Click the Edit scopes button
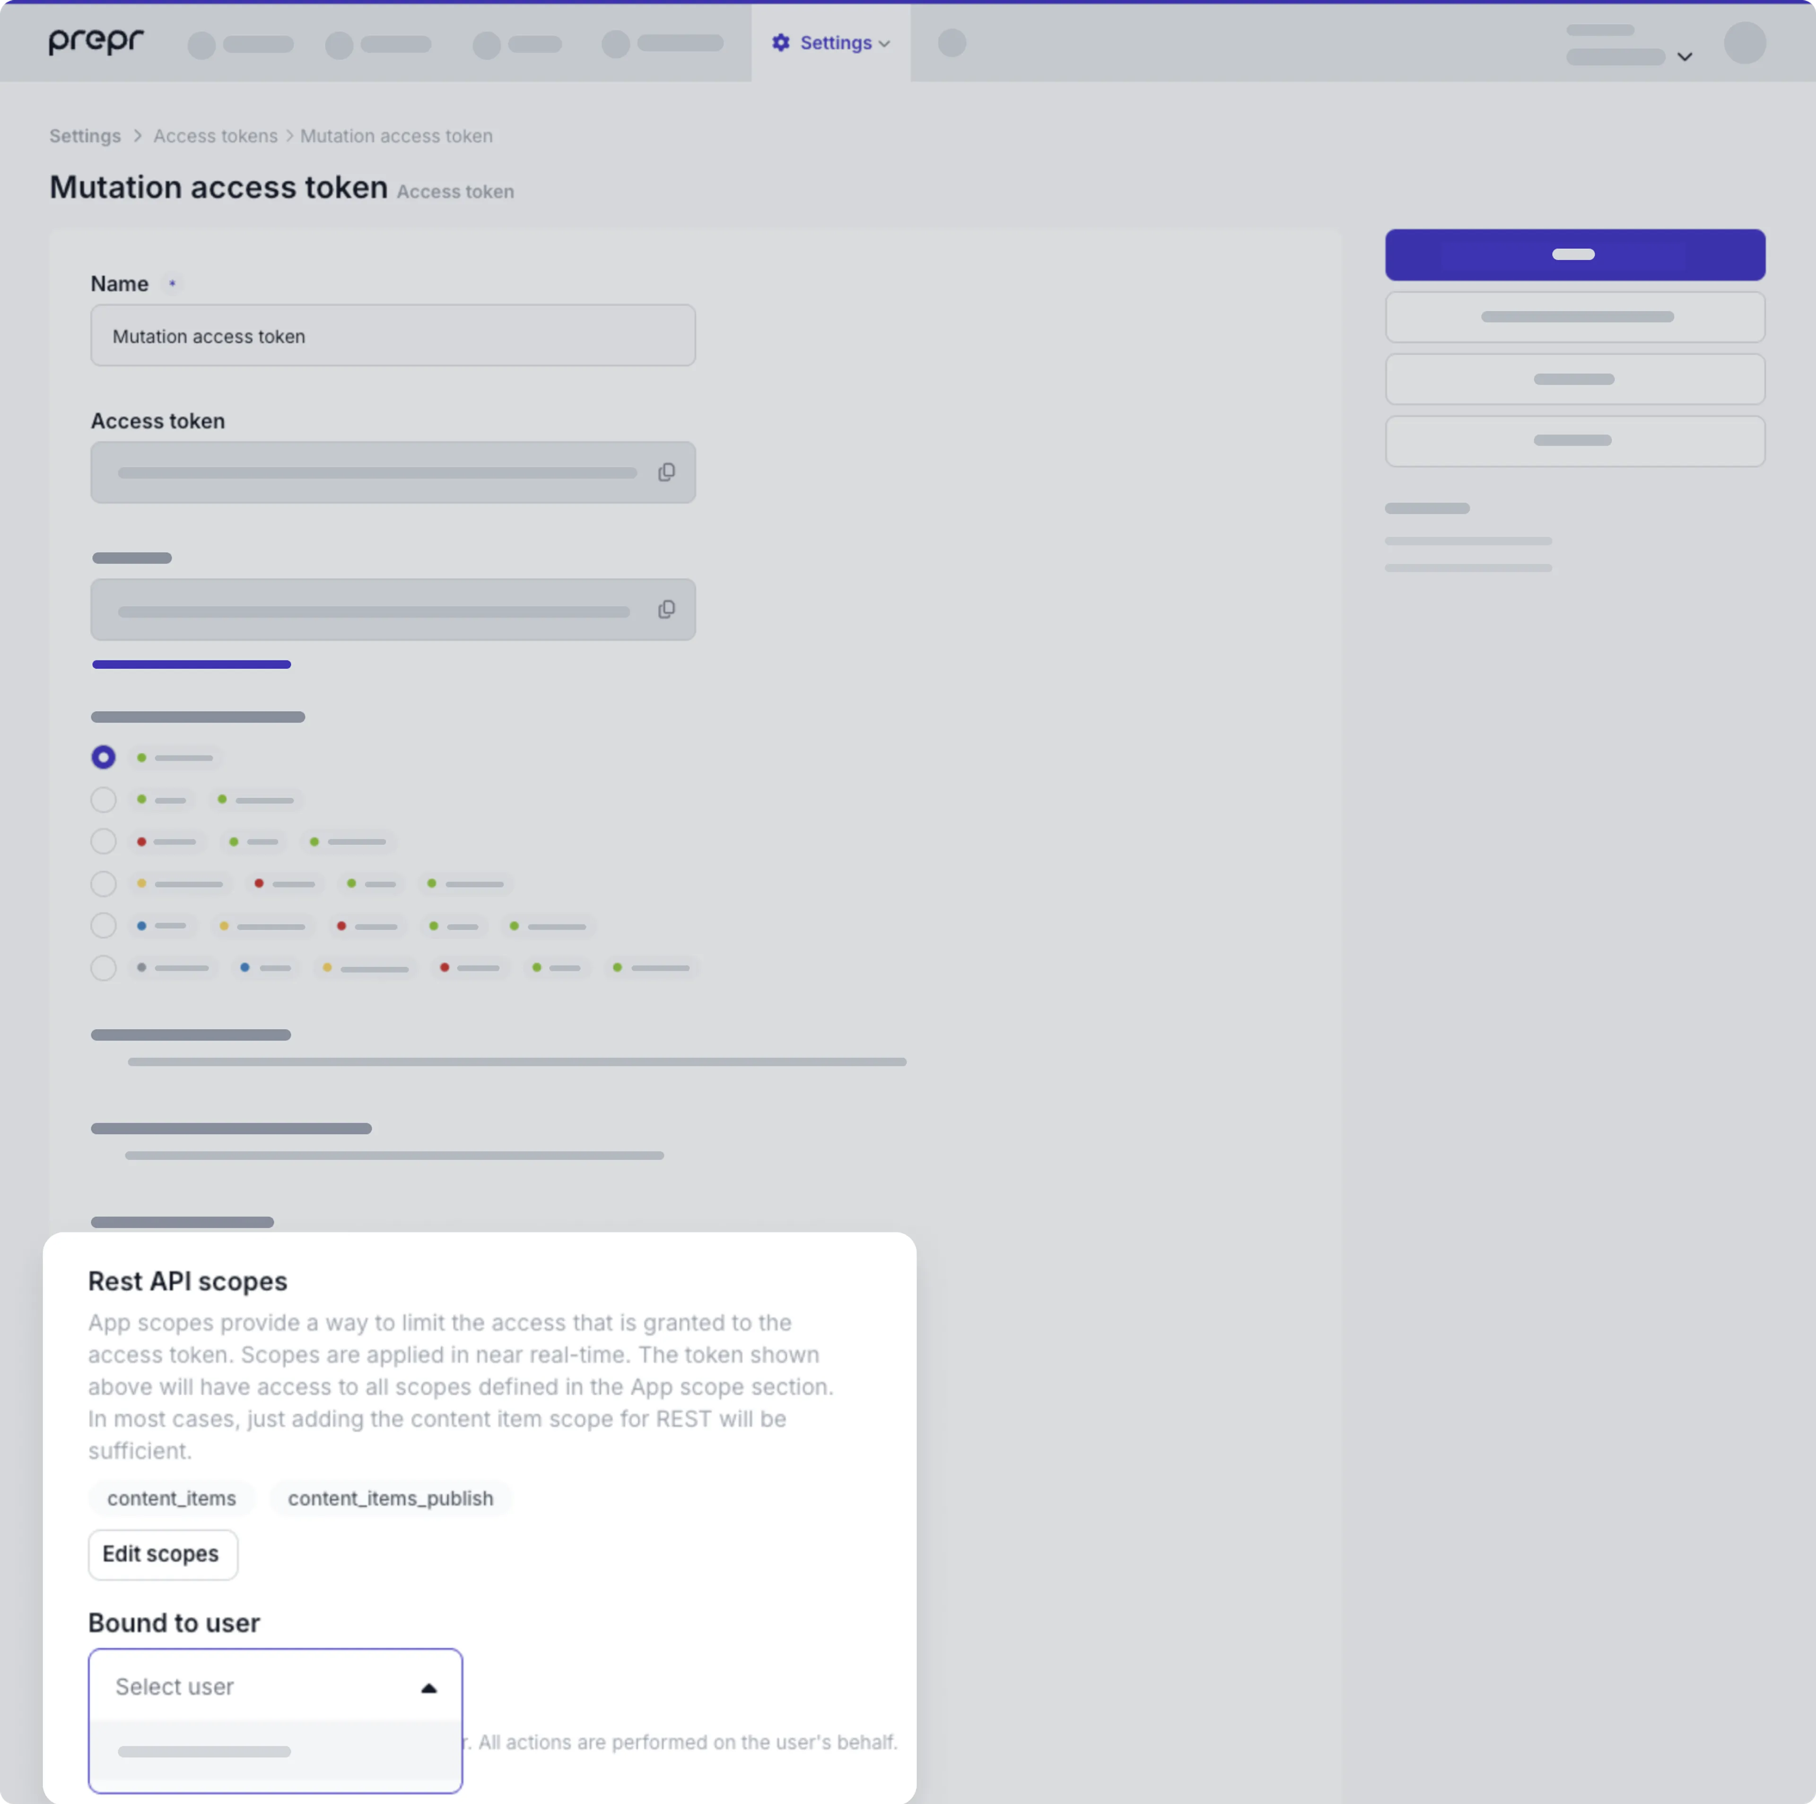The image size is (1816, 1804). pyautogui.click(x=163, y=1554)
